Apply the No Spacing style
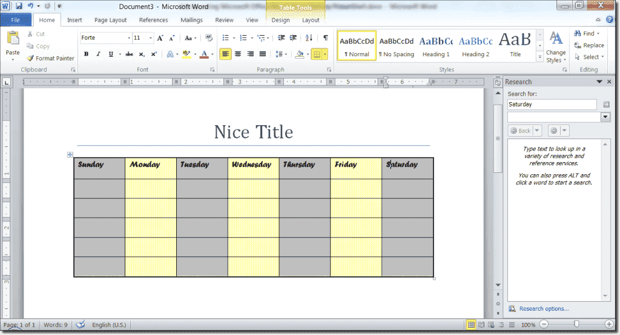This screenshot has width=620, height=335. point(396,46)
